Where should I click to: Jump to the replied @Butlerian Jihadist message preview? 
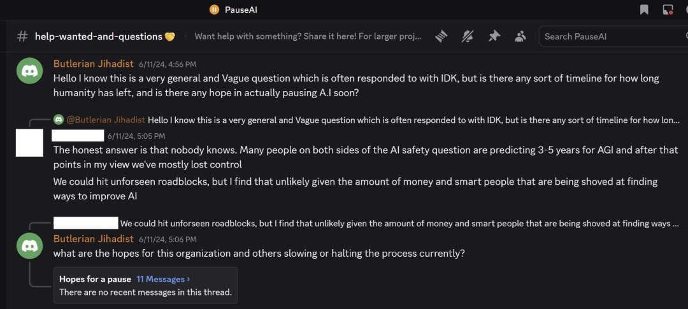(414, 120)
